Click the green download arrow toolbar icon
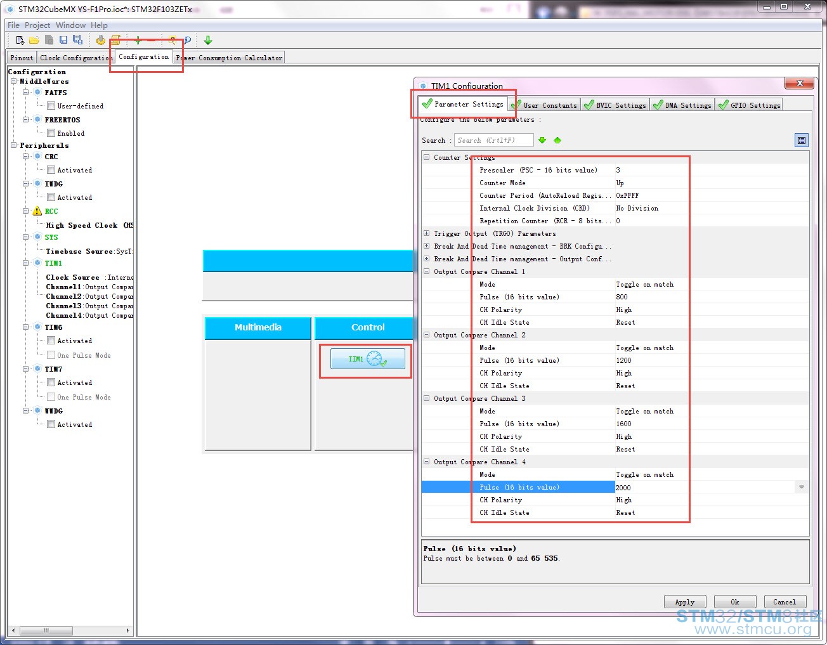This screenshot has width=827, height=645. pos(208,40)
